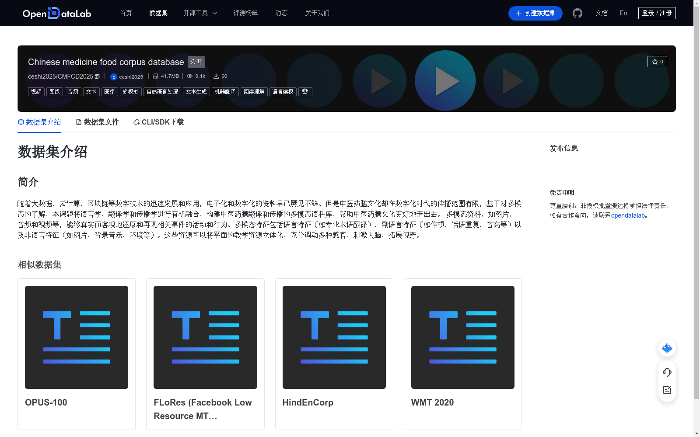Click the 免责申明 heading

pyautogui.click(x=562, y=192)
